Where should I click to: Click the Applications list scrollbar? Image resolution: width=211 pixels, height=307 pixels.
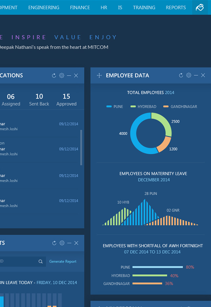tap(81, 147)
